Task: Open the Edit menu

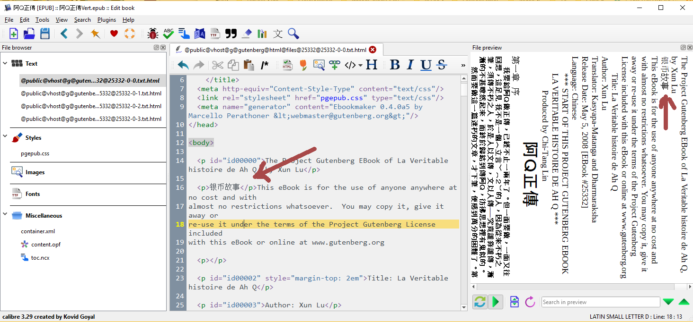Action: coord(25,20)
